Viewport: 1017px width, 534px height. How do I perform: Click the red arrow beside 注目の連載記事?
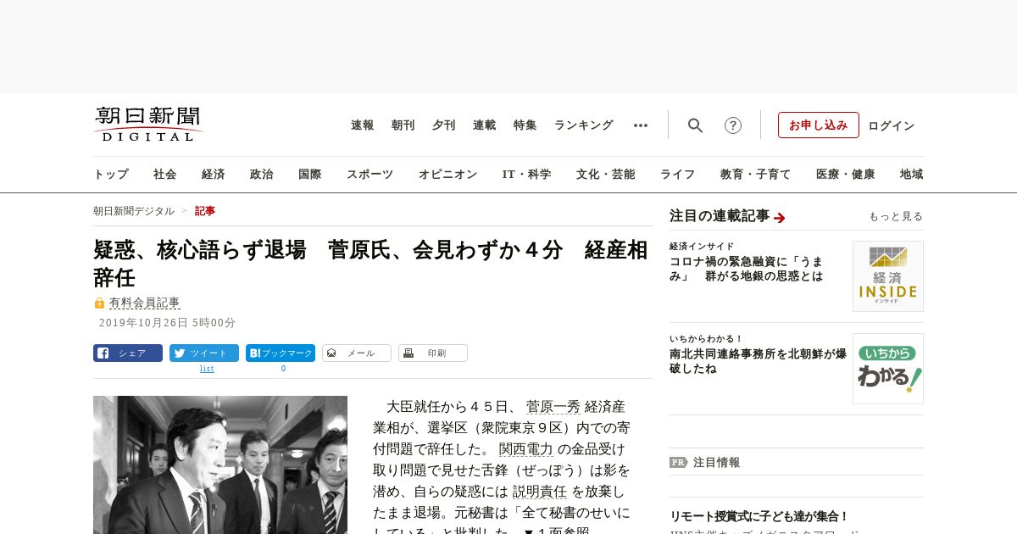tap(780, 218)
